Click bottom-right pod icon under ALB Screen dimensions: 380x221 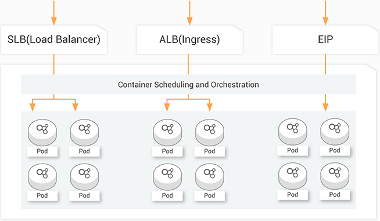pos(210,177)
